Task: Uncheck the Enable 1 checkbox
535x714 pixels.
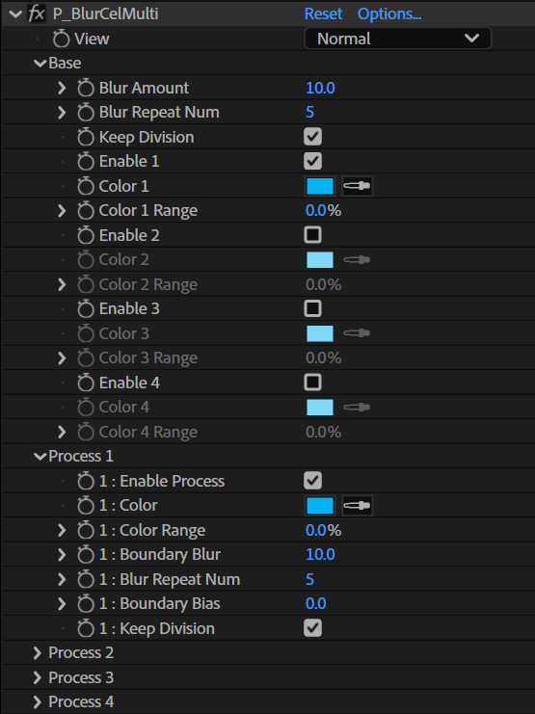Action: (312, 161)
